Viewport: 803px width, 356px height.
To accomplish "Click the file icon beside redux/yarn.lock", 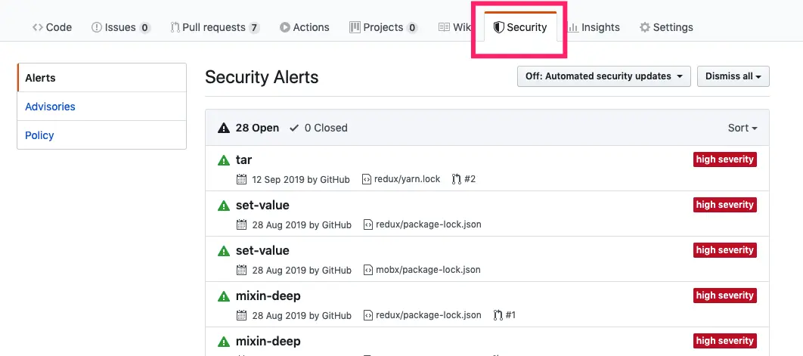I will pyautogui.click(x=367, y=179).
